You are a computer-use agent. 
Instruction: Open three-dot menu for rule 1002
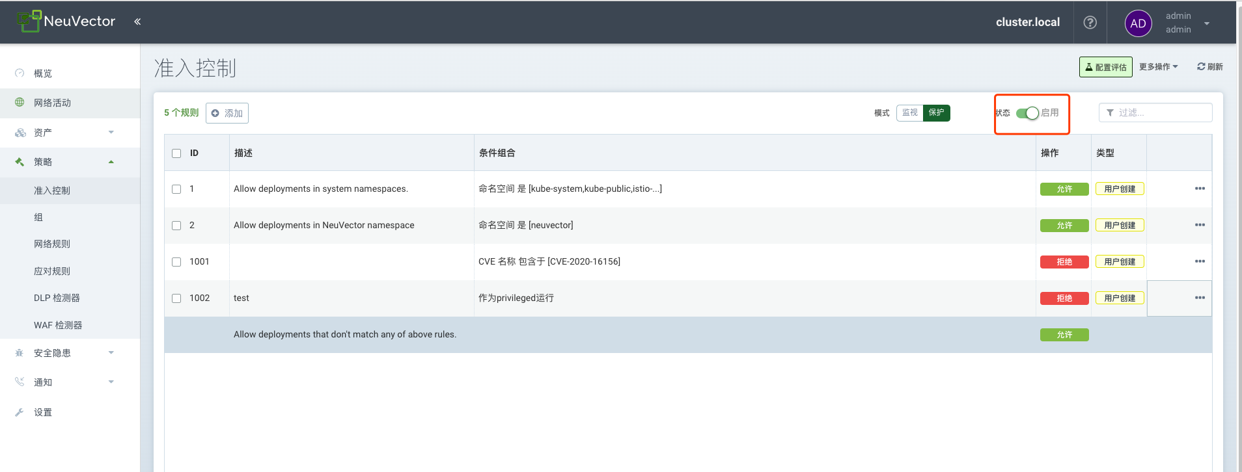(x=1200, y=298)
